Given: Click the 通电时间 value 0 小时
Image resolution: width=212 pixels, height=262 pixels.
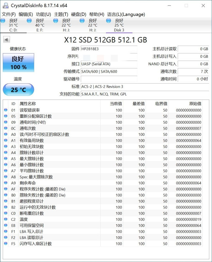Looking at the screenshot, I should (193, 79).
